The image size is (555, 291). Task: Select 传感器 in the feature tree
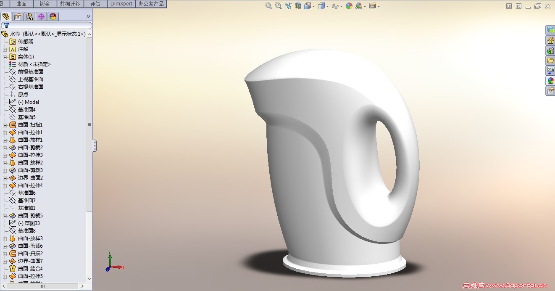tap(25, 42)
